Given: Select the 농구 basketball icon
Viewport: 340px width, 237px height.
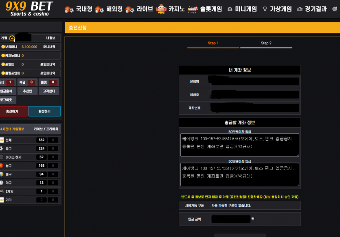Looking at the screenshot, I should point(1,165).
